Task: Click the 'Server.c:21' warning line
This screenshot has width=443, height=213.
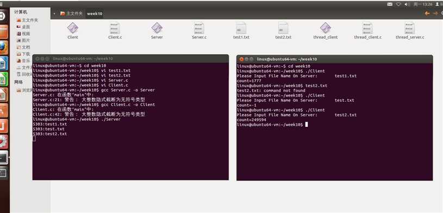Action: pos(89,100)
